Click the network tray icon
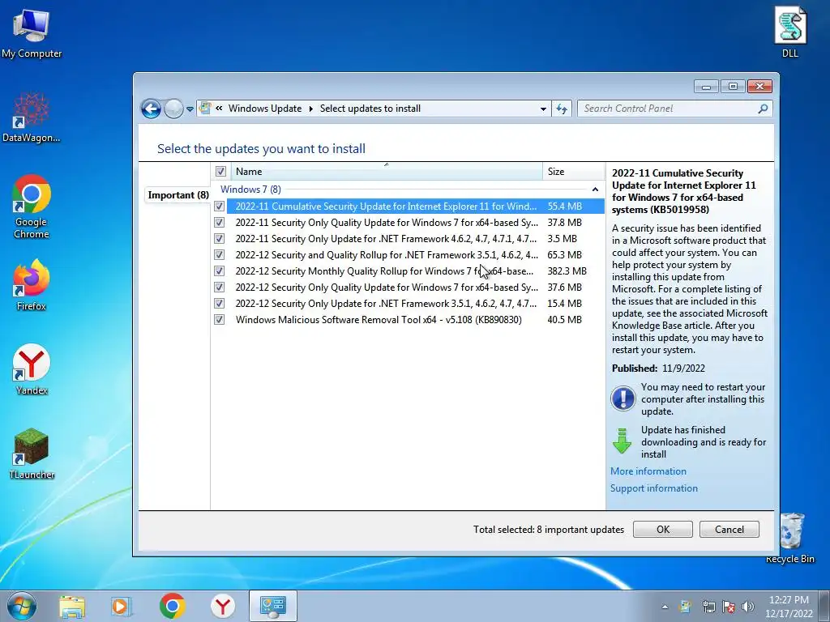 pyautogui.click(x=708, y=607)
